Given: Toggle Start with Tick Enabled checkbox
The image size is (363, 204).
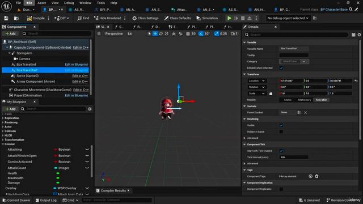Looking at the screenshot, I should click(x=281, y=151).
